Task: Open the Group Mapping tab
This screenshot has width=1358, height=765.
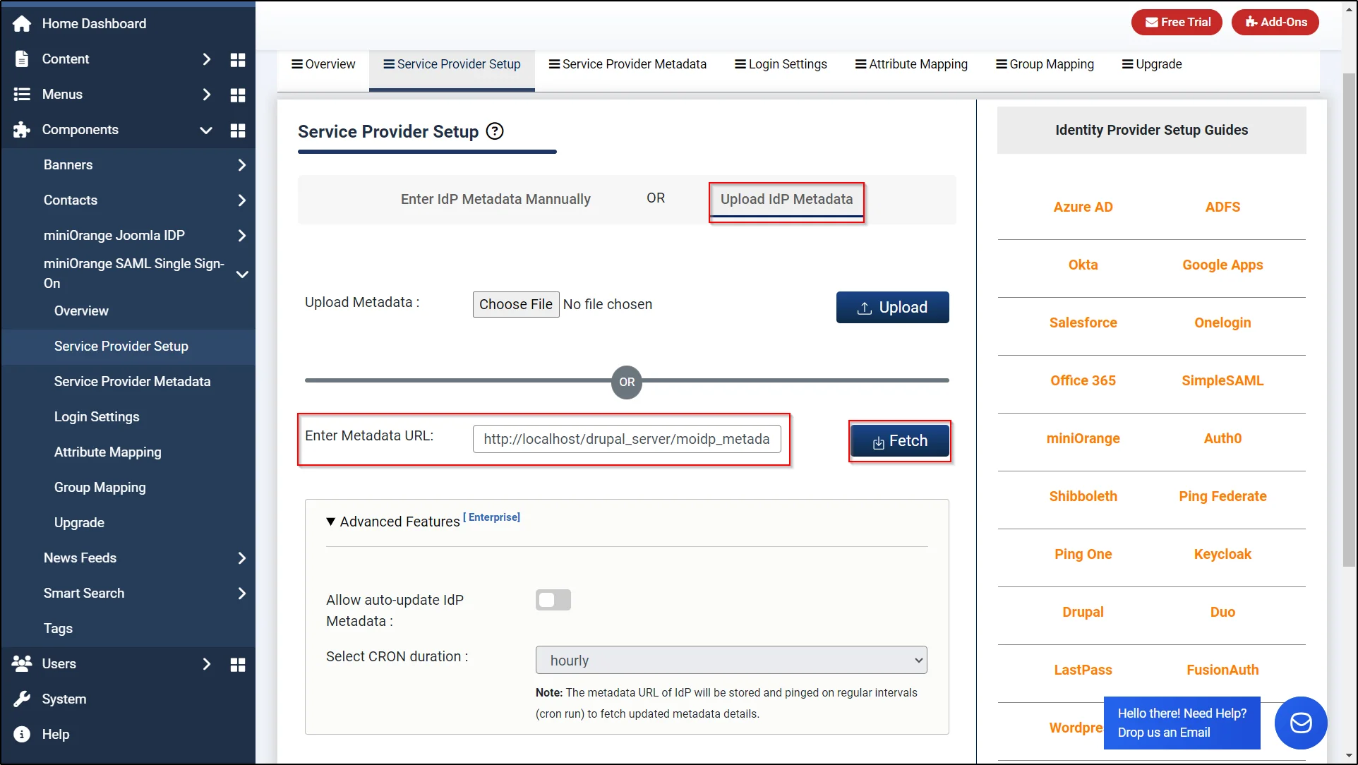Action: [x=1045, y=64]
